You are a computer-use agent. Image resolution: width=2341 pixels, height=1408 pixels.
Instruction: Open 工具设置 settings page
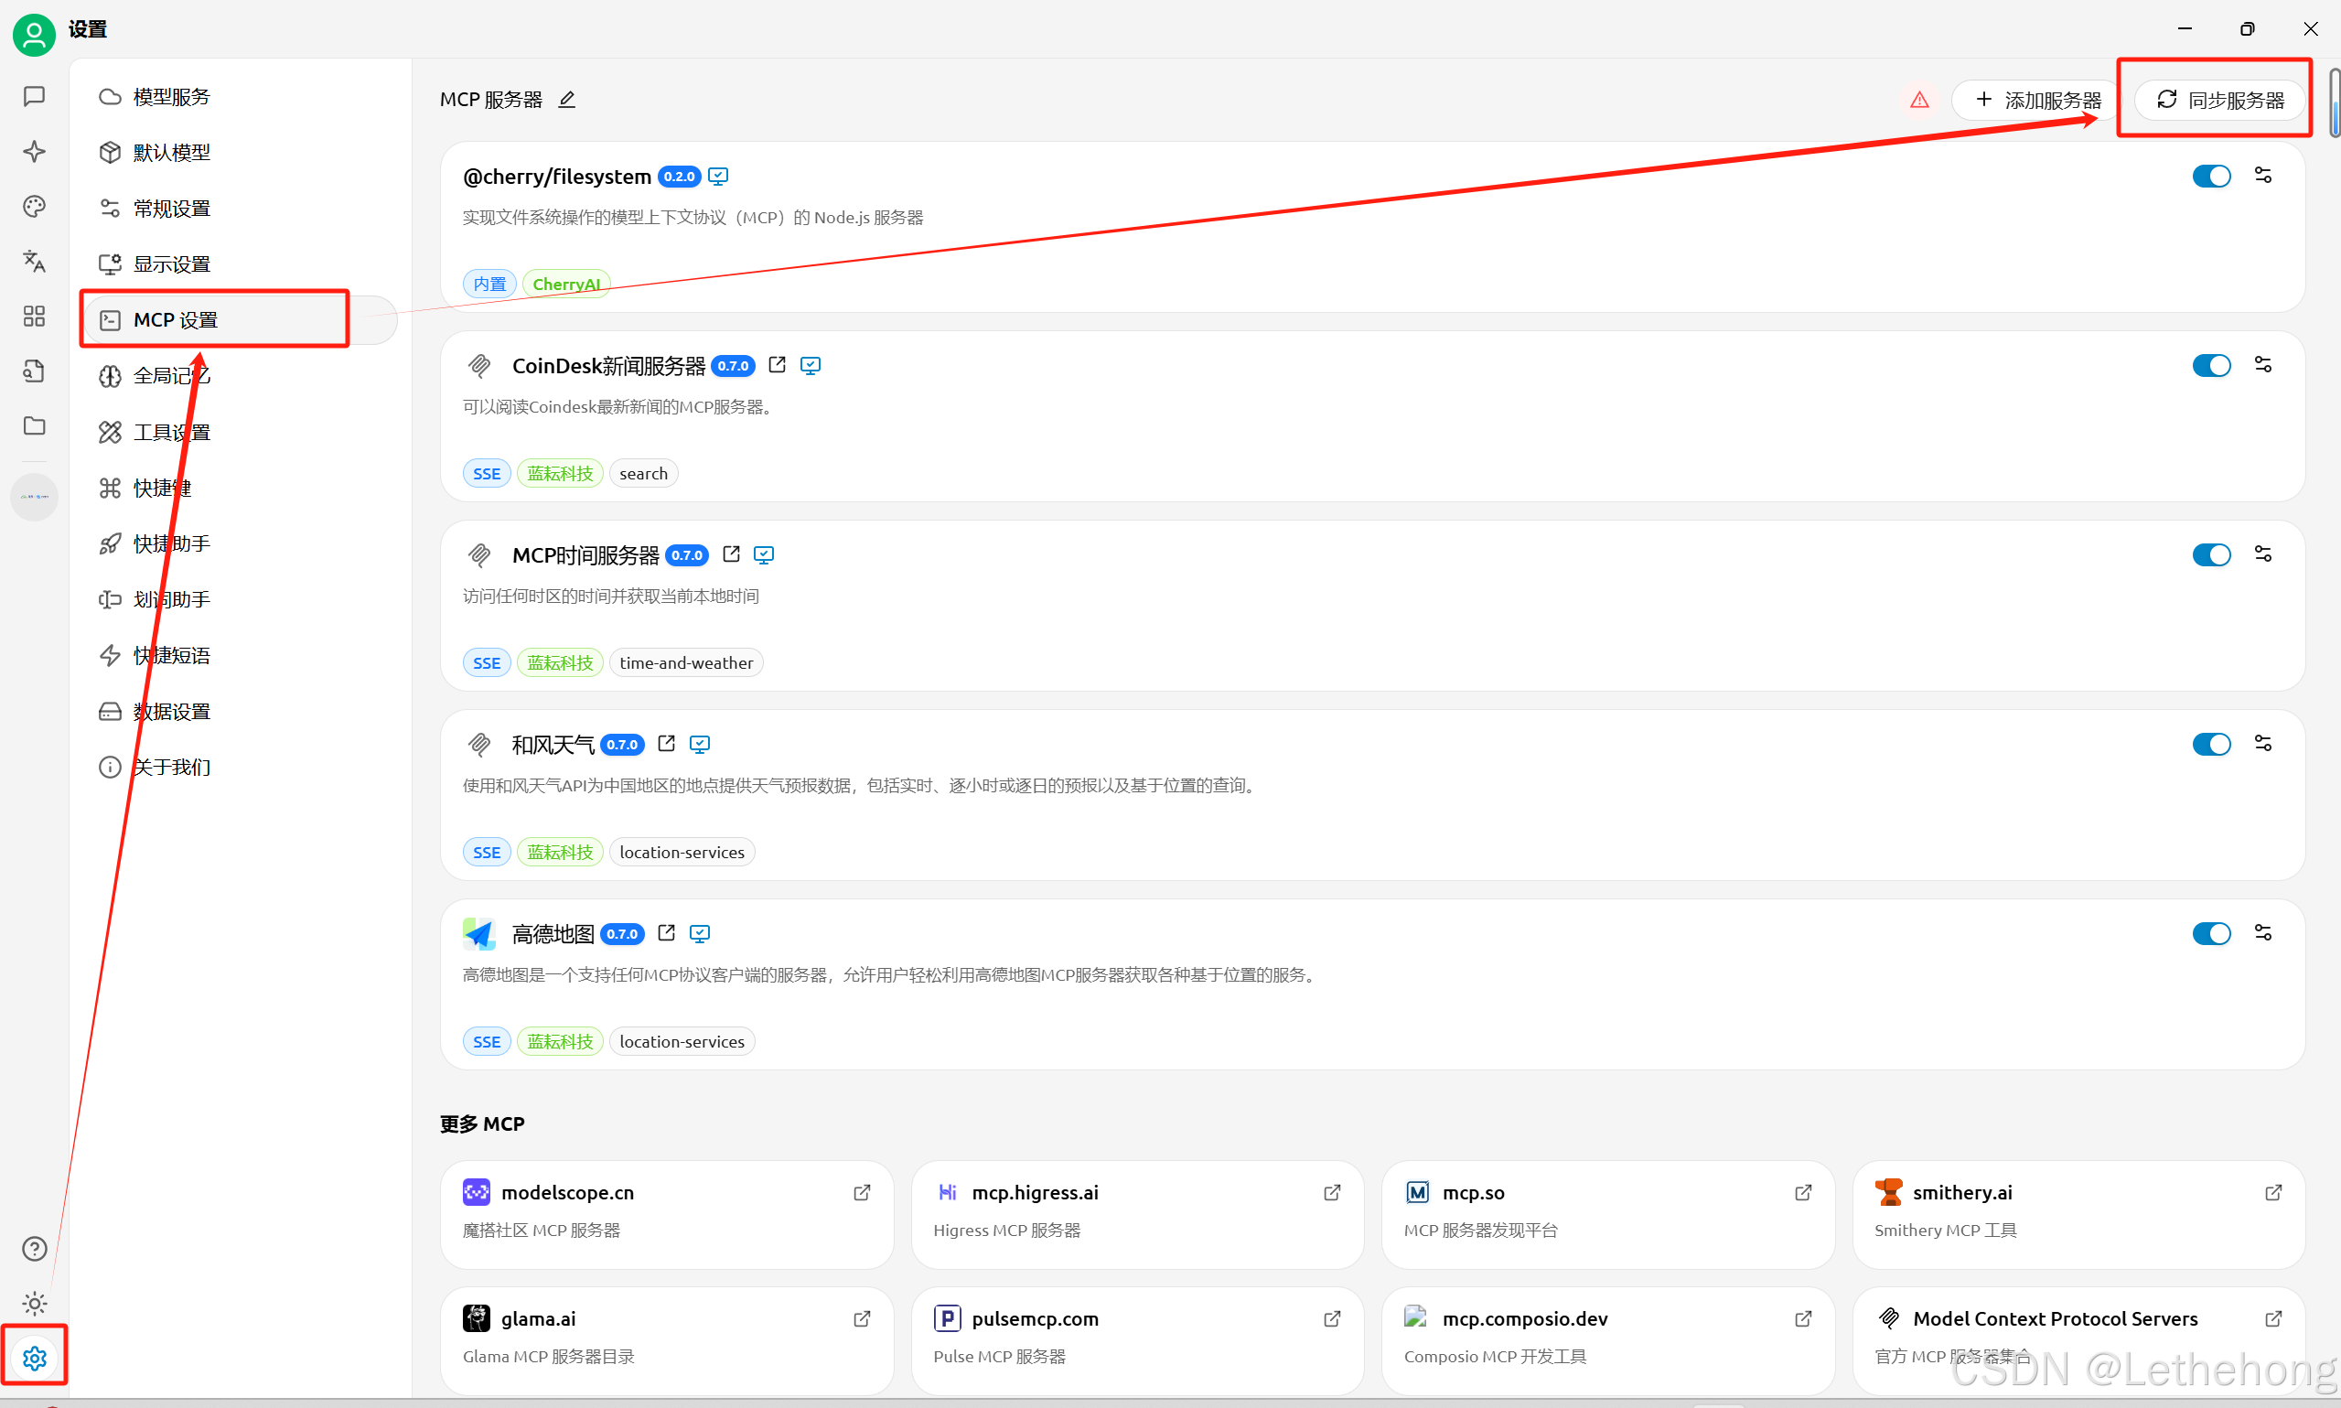[240, 433]
